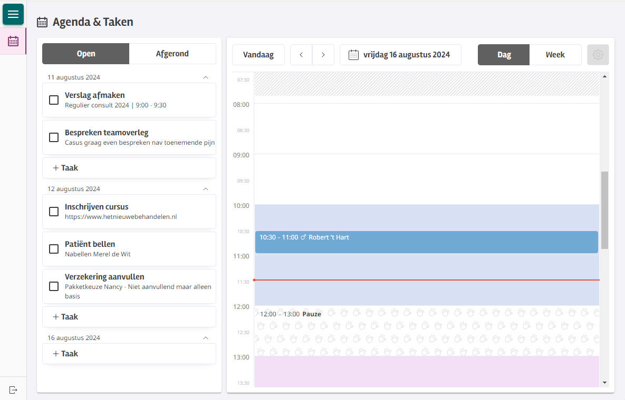Switch to the Afgerond tab
The image size is (625, 400).
172,54
